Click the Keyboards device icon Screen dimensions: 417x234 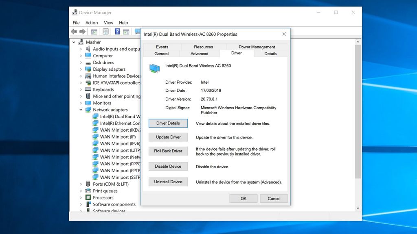coord(88,89)
